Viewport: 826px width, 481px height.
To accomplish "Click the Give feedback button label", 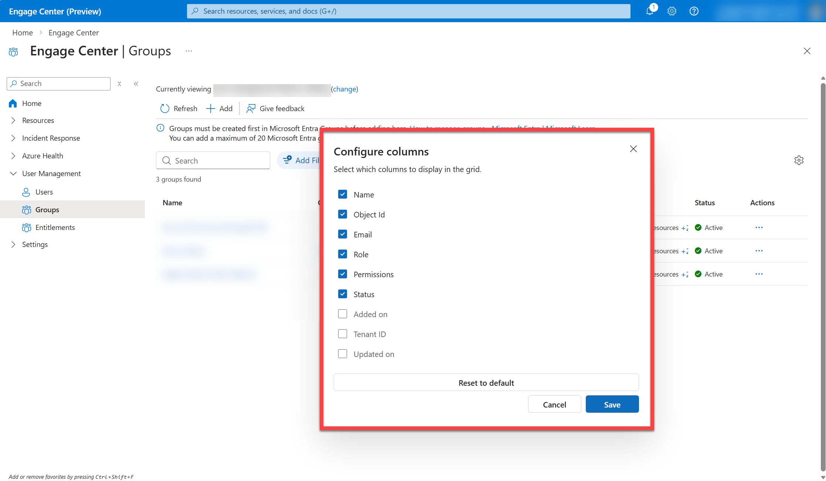I will (x=282, y=109).
